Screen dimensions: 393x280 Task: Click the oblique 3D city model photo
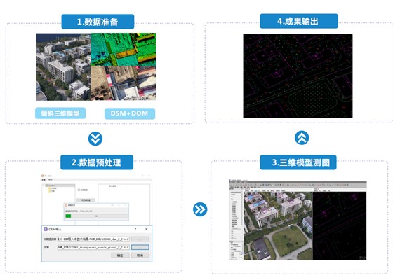[64, 67]
